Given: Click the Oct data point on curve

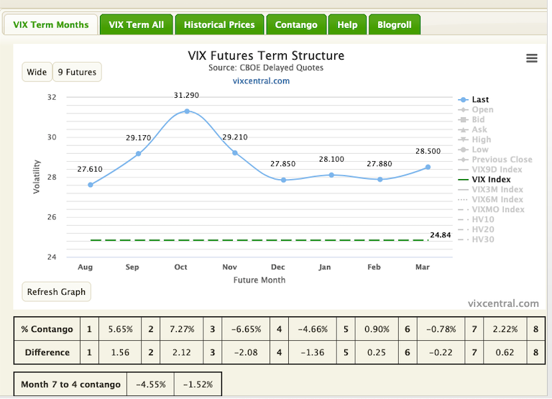Looking at the screenshot, I should 187,111.
